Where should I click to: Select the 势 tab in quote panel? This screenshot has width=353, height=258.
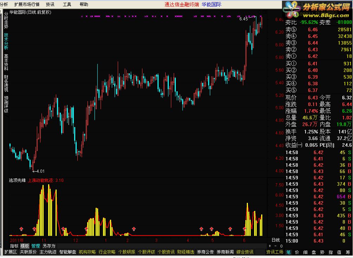click(322, 252)
